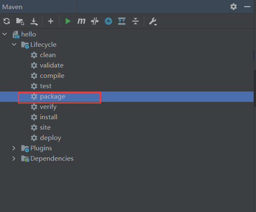Open Execute Maven Goal icon
This screenshot has width=256, height=212.
81,21
